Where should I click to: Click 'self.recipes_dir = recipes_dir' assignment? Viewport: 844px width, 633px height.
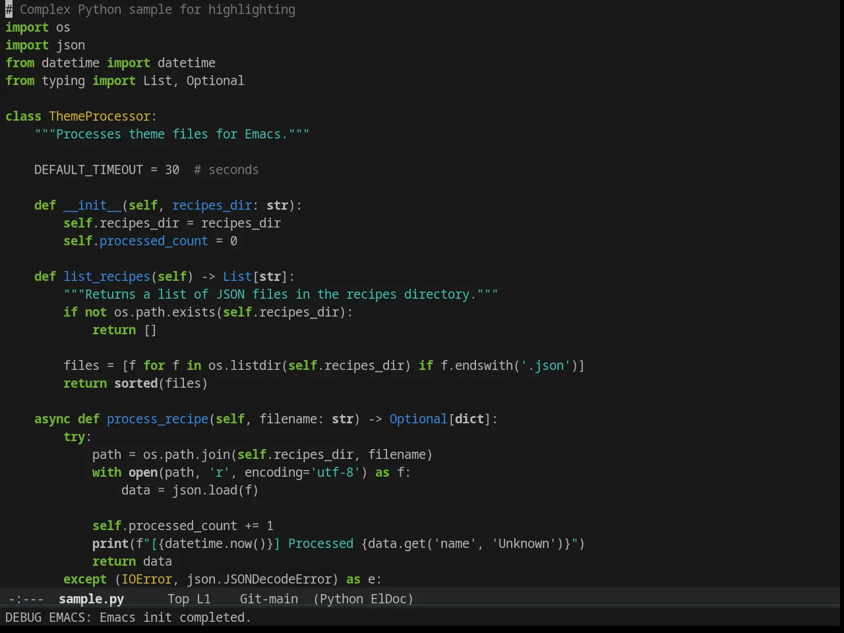point(172,223)
